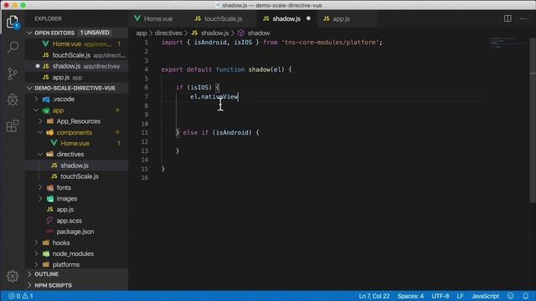Expand the Outline section
536x301 pixels.
point(29,274)
